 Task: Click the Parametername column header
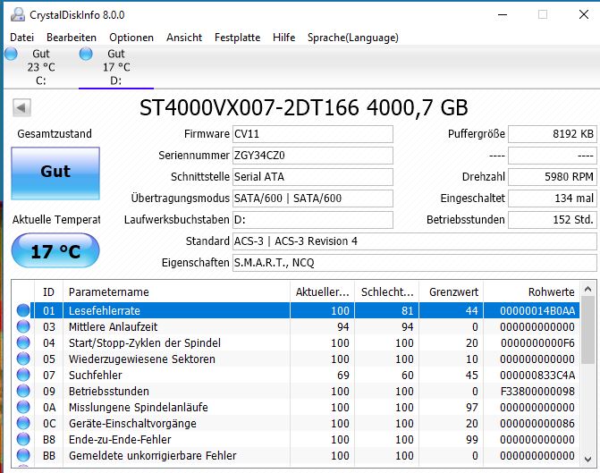coord(176,292)
